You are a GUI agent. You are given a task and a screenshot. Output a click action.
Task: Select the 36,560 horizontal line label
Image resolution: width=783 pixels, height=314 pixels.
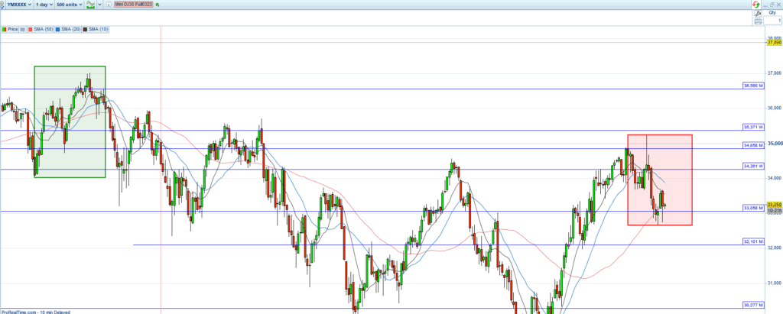click(753, 86)
